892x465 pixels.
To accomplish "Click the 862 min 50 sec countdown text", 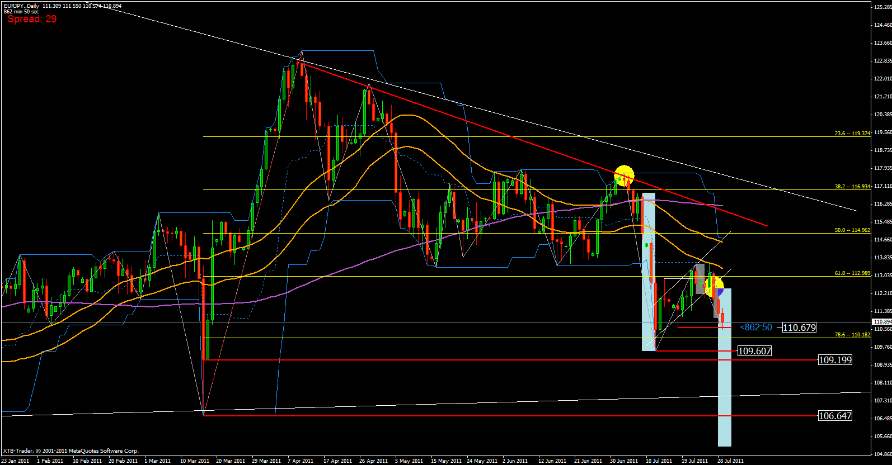I will pyautogui.click(x=21, y=12).
